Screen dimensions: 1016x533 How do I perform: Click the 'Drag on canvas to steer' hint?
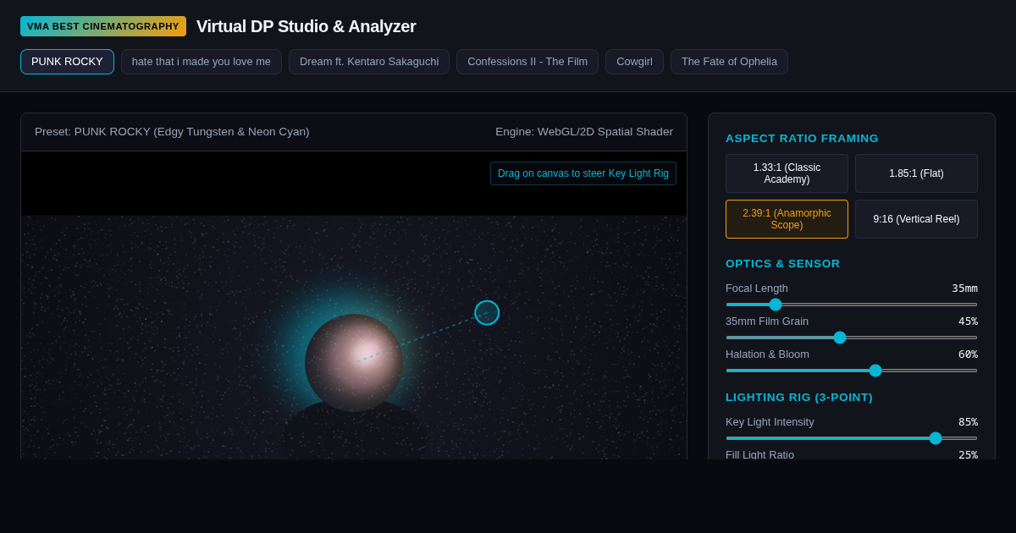coord(583,173)
